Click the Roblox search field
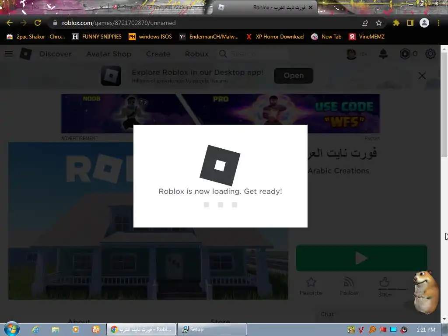This screenshot has width=448, height=336. click(x=259, y=54)
